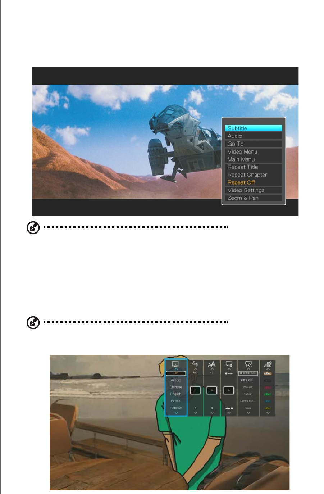The height and width of the screenshot is (494, 324).
Task: Choose Repeat Title option
Action: (253, 167)
